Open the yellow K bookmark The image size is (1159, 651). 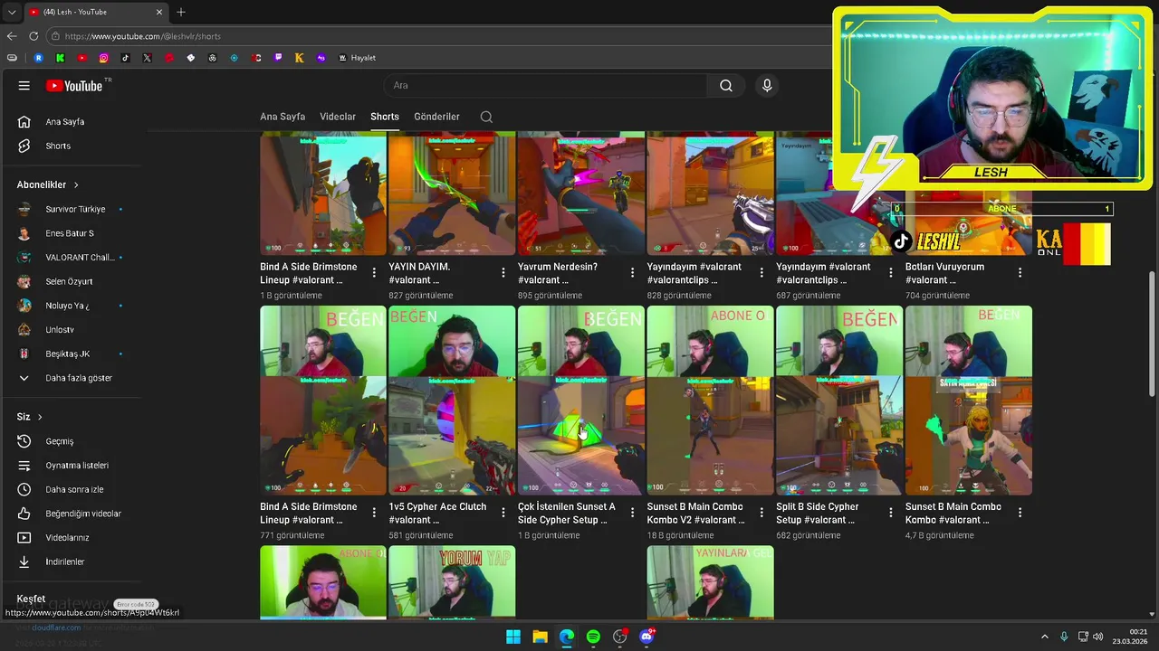point(300,58)
